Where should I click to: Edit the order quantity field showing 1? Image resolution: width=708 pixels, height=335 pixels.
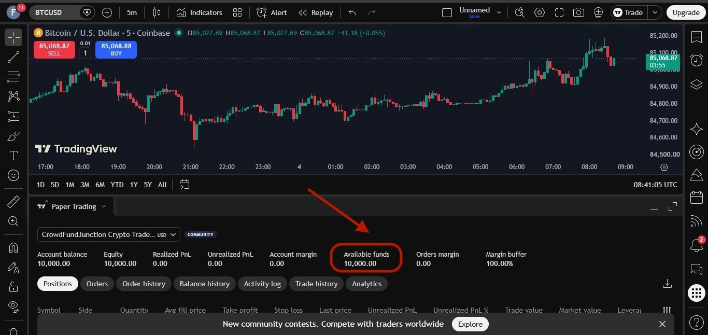coord(85,53)
